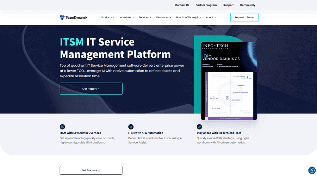
Task: Click 'ITSM with Low Admin Overhead' heading
Action: [x=80, y=133]
